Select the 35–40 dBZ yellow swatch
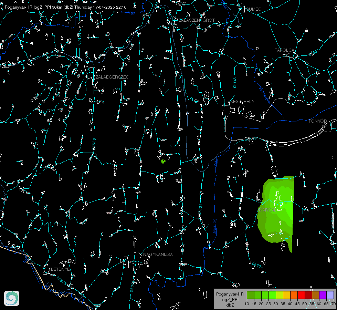 point(287,295)
